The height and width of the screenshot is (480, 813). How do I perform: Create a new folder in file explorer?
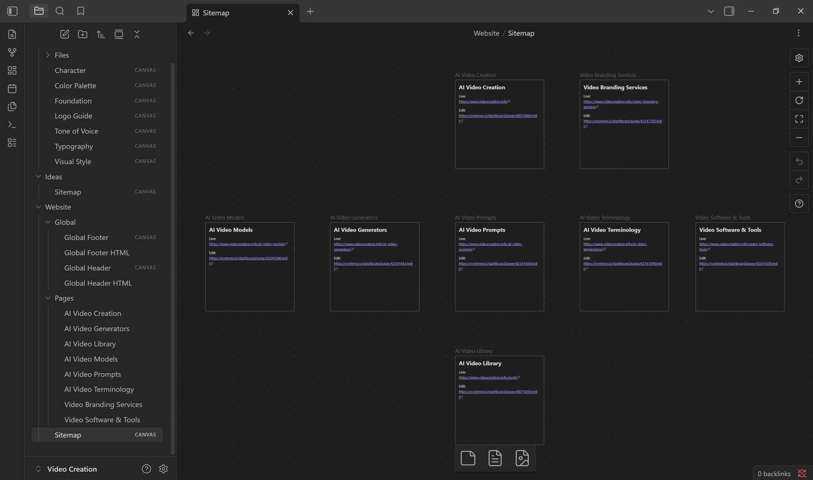[83, 34]
